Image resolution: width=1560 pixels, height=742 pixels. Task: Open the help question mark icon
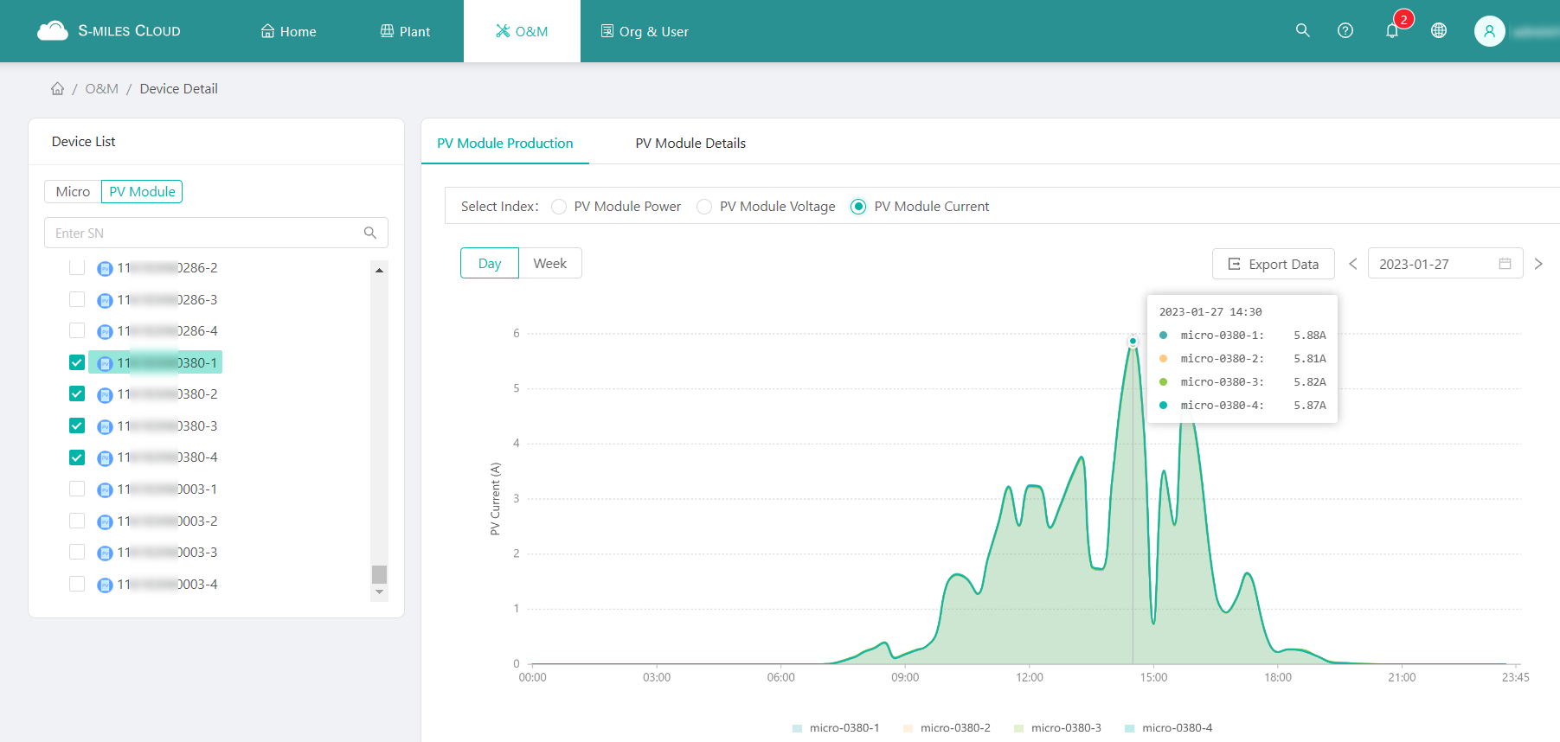(1345, 30)
